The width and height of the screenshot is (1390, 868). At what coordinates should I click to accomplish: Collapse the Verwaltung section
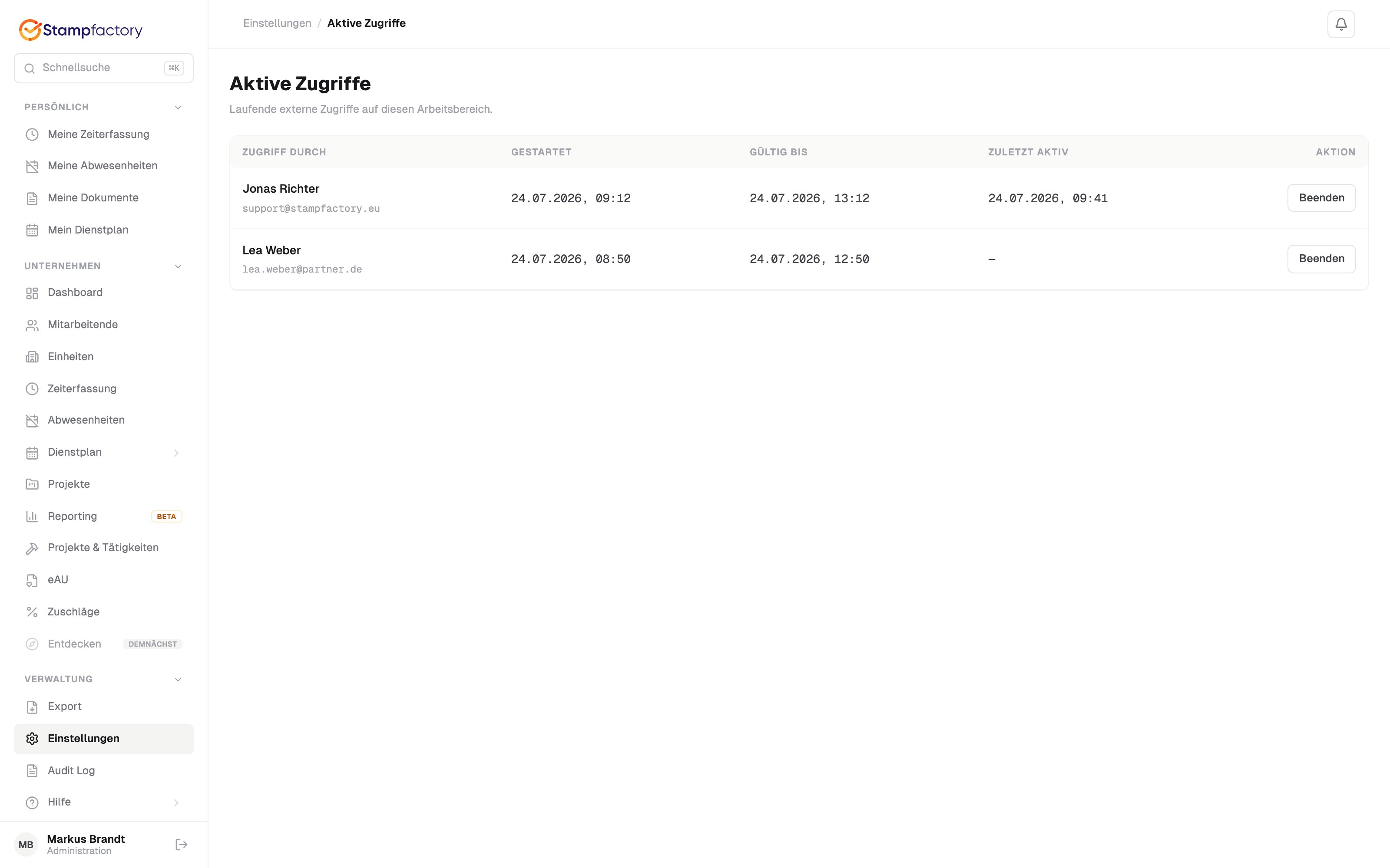(x=178, y=679)
